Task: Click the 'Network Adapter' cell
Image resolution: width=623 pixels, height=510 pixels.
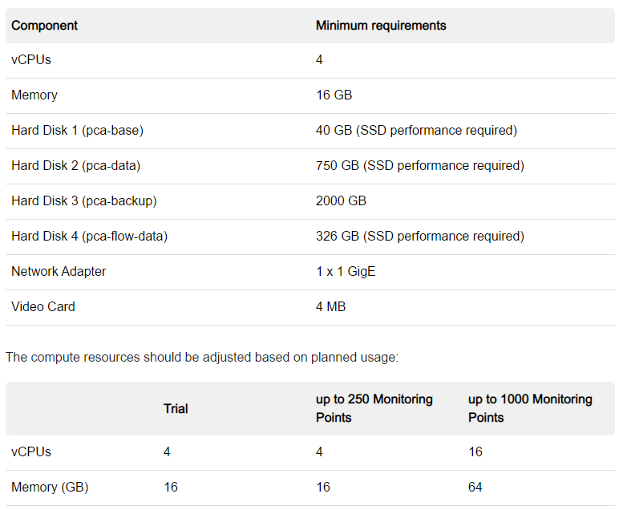Action: (x=59, y=272)
